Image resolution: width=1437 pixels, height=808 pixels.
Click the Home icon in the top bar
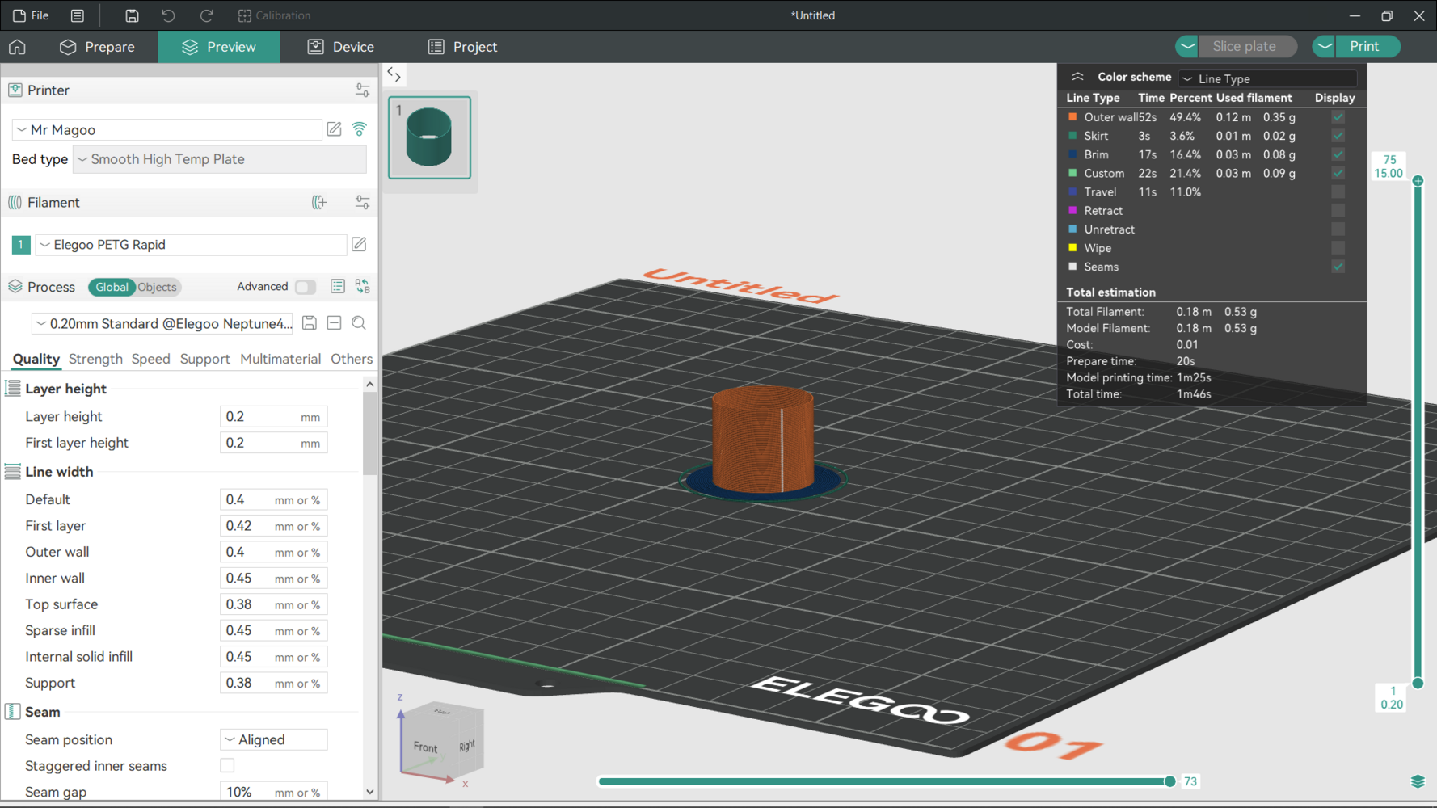tap(17, 47)
